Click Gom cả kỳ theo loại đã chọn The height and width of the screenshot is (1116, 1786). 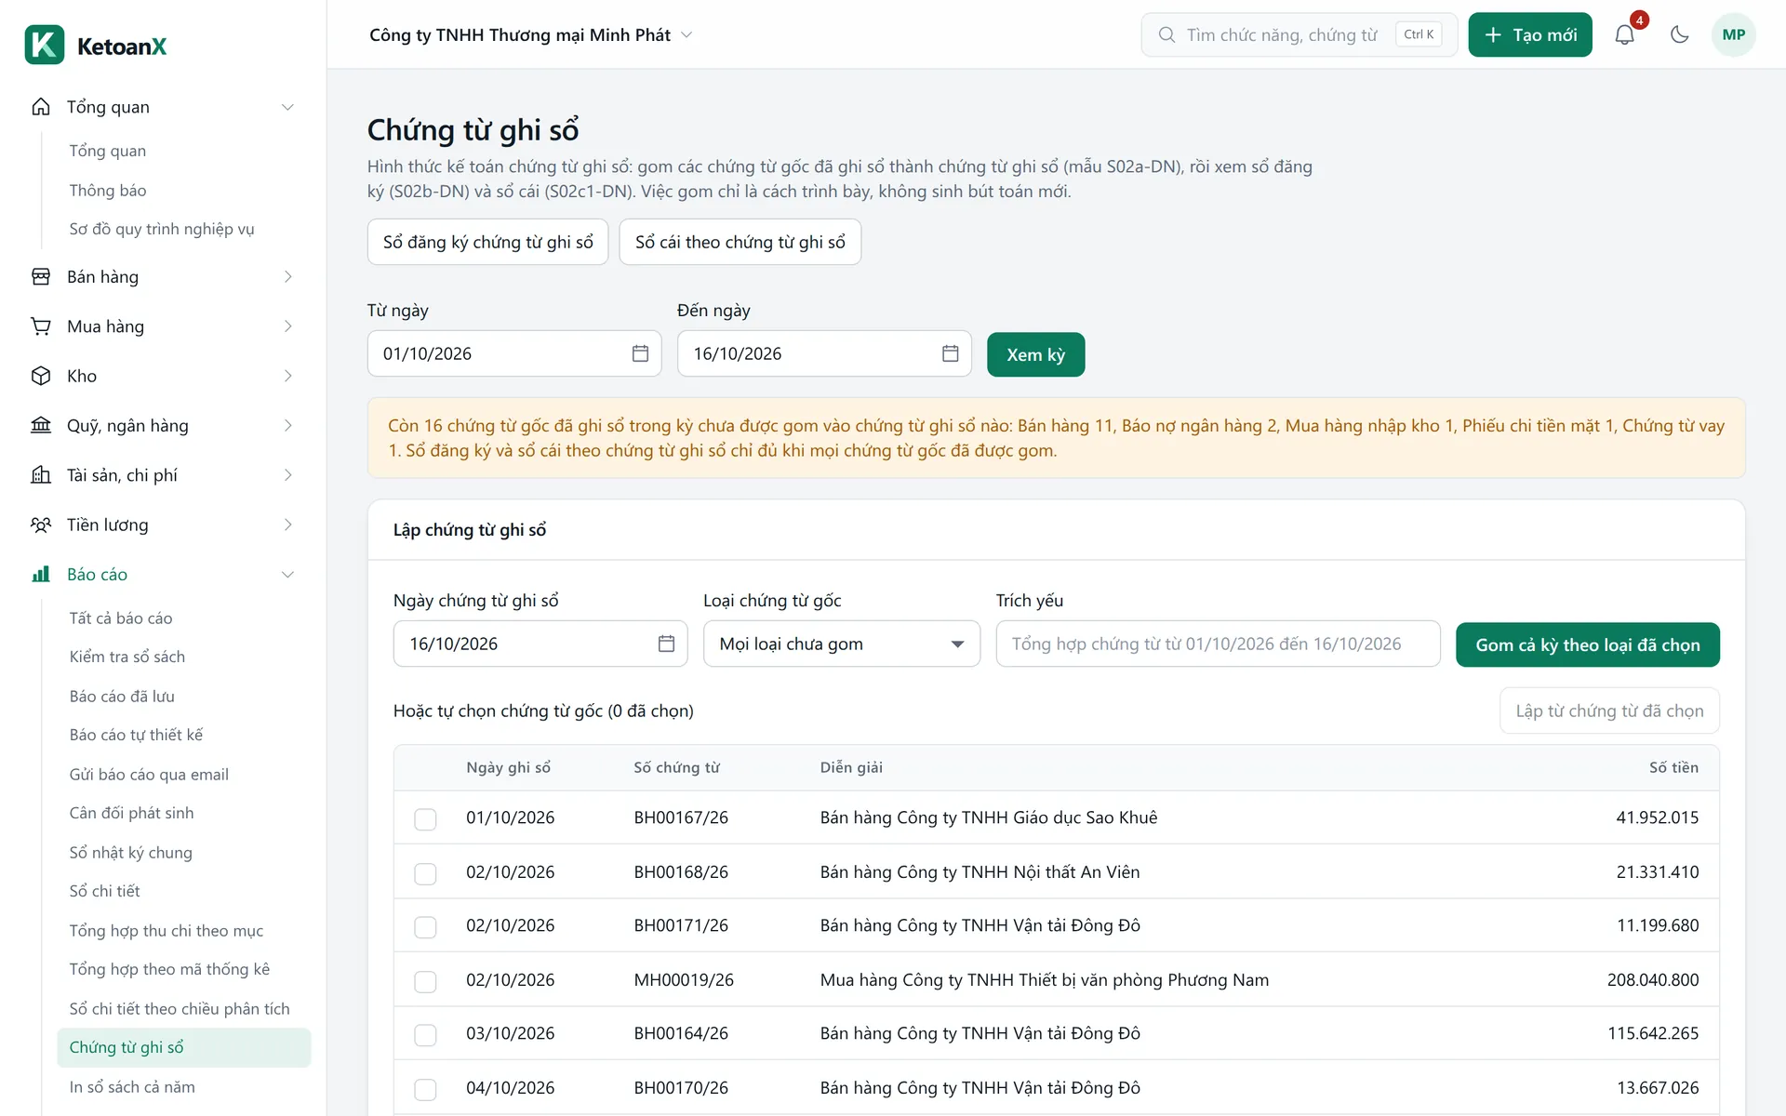[x=1587, y=644]
